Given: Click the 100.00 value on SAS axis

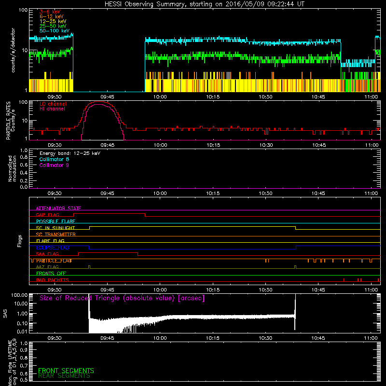Looking at the screenshot, I should click(19, 295).
